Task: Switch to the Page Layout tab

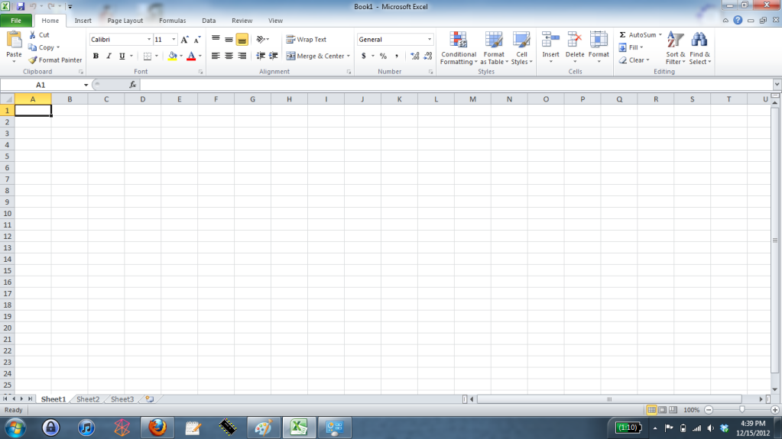Action: [125, 21]
